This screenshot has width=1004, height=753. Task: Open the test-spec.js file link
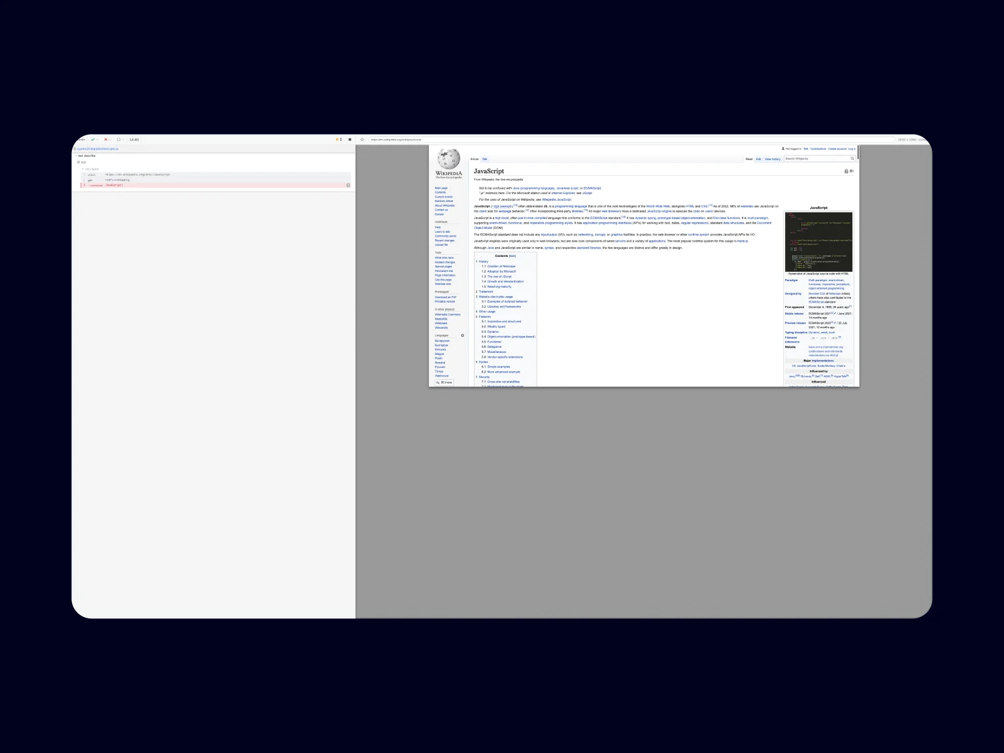[x=97, y=148]
